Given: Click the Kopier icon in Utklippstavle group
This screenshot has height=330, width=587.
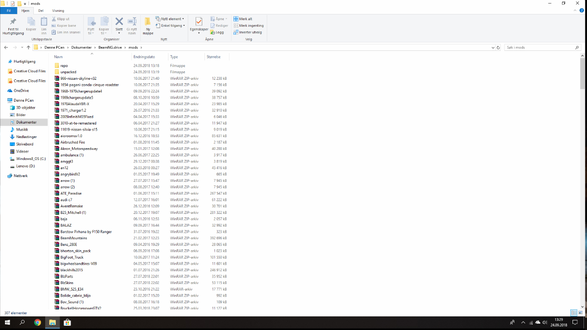Looking at the screenshot, I should [31, 21].
